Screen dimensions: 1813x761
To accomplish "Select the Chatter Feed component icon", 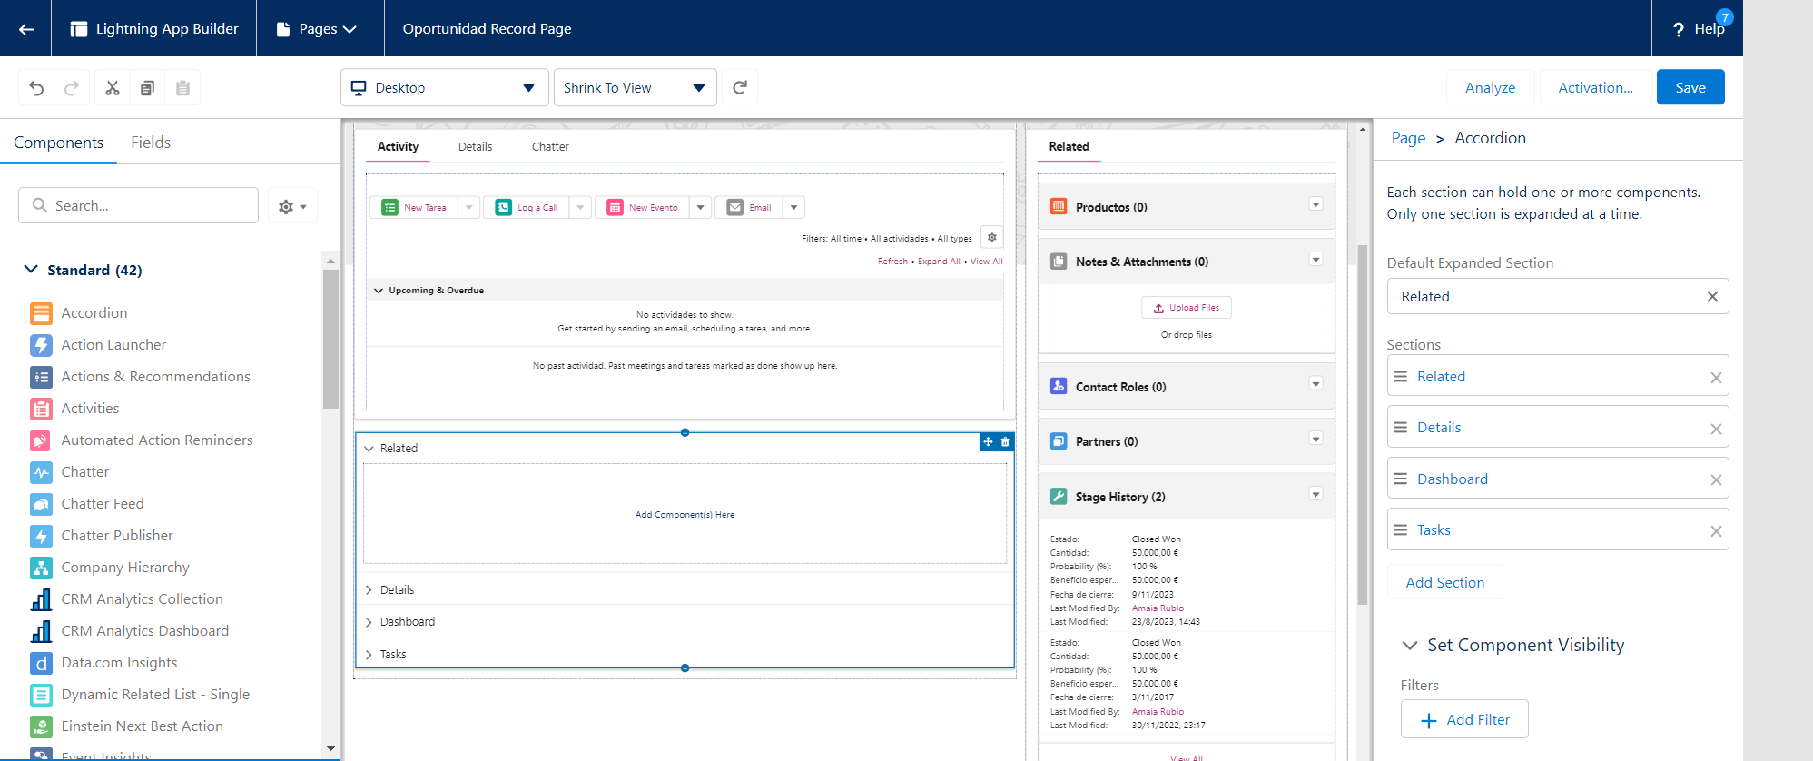I will coord(41,504).
